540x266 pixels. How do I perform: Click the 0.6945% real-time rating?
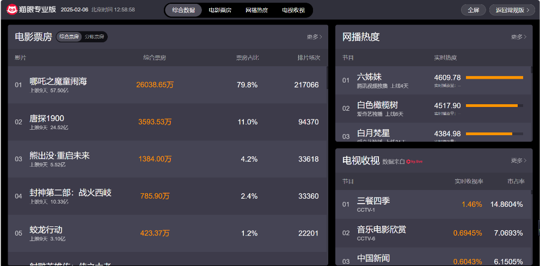[468, 233]
